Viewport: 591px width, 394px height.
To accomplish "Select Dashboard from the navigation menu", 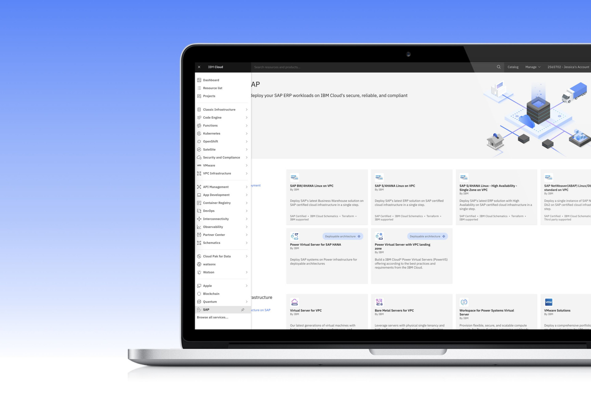I will [211, 80].
